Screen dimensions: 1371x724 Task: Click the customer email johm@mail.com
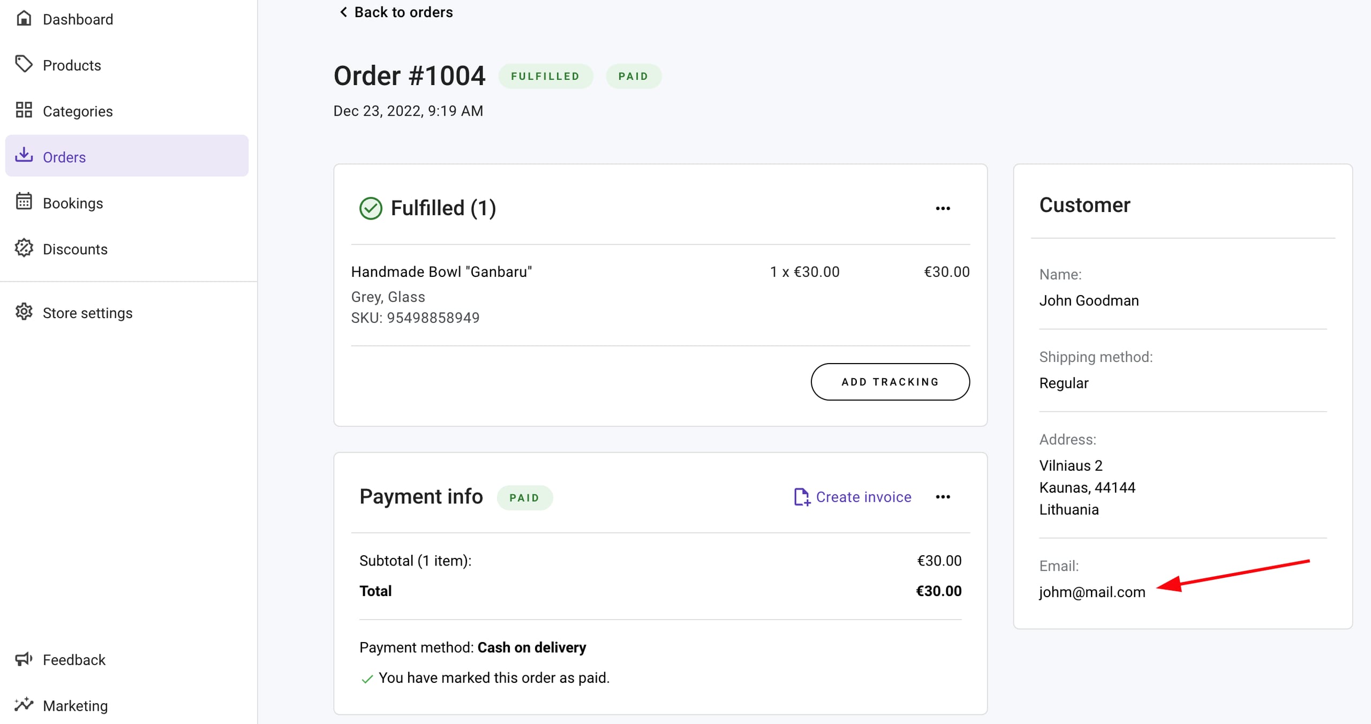1092,592
